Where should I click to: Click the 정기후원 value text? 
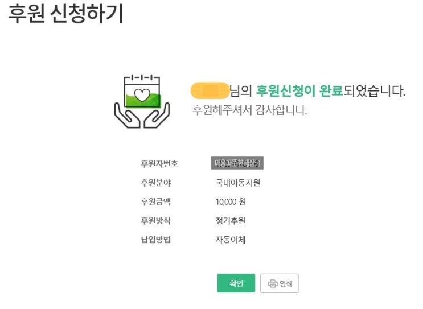230,221
